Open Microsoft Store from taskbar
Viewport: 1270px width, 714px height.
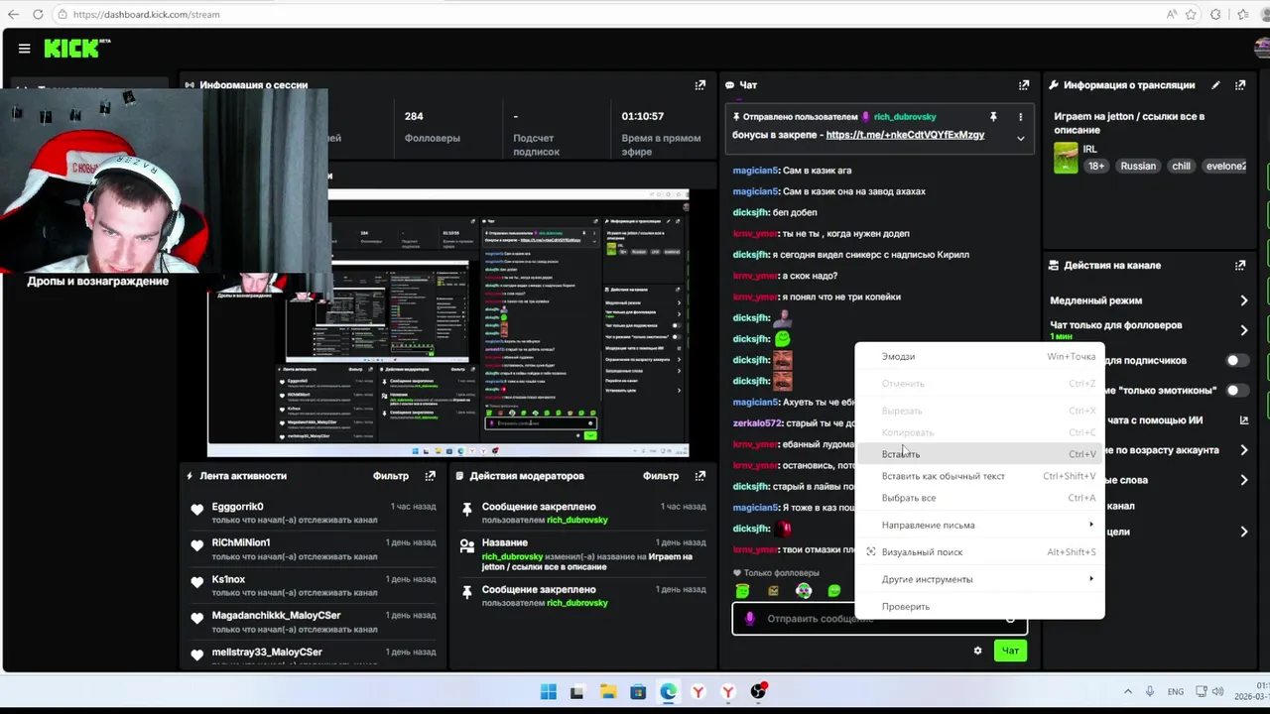click(x=638, y=691)
